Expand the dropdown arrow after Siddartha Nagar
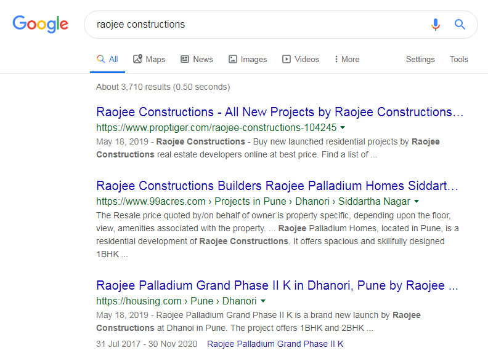Viewport: 488px width, 353px height. [x=417, y=201]
